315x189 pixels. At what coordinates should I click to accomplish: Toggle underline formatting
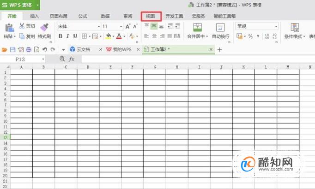75,36
